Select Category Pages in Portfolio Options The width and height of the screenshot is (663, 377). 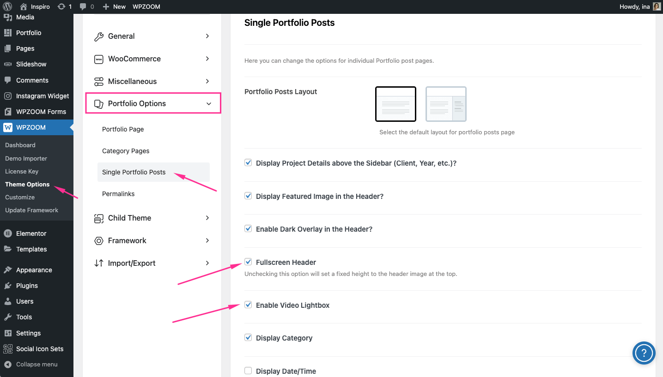click(x=126, y=151)
